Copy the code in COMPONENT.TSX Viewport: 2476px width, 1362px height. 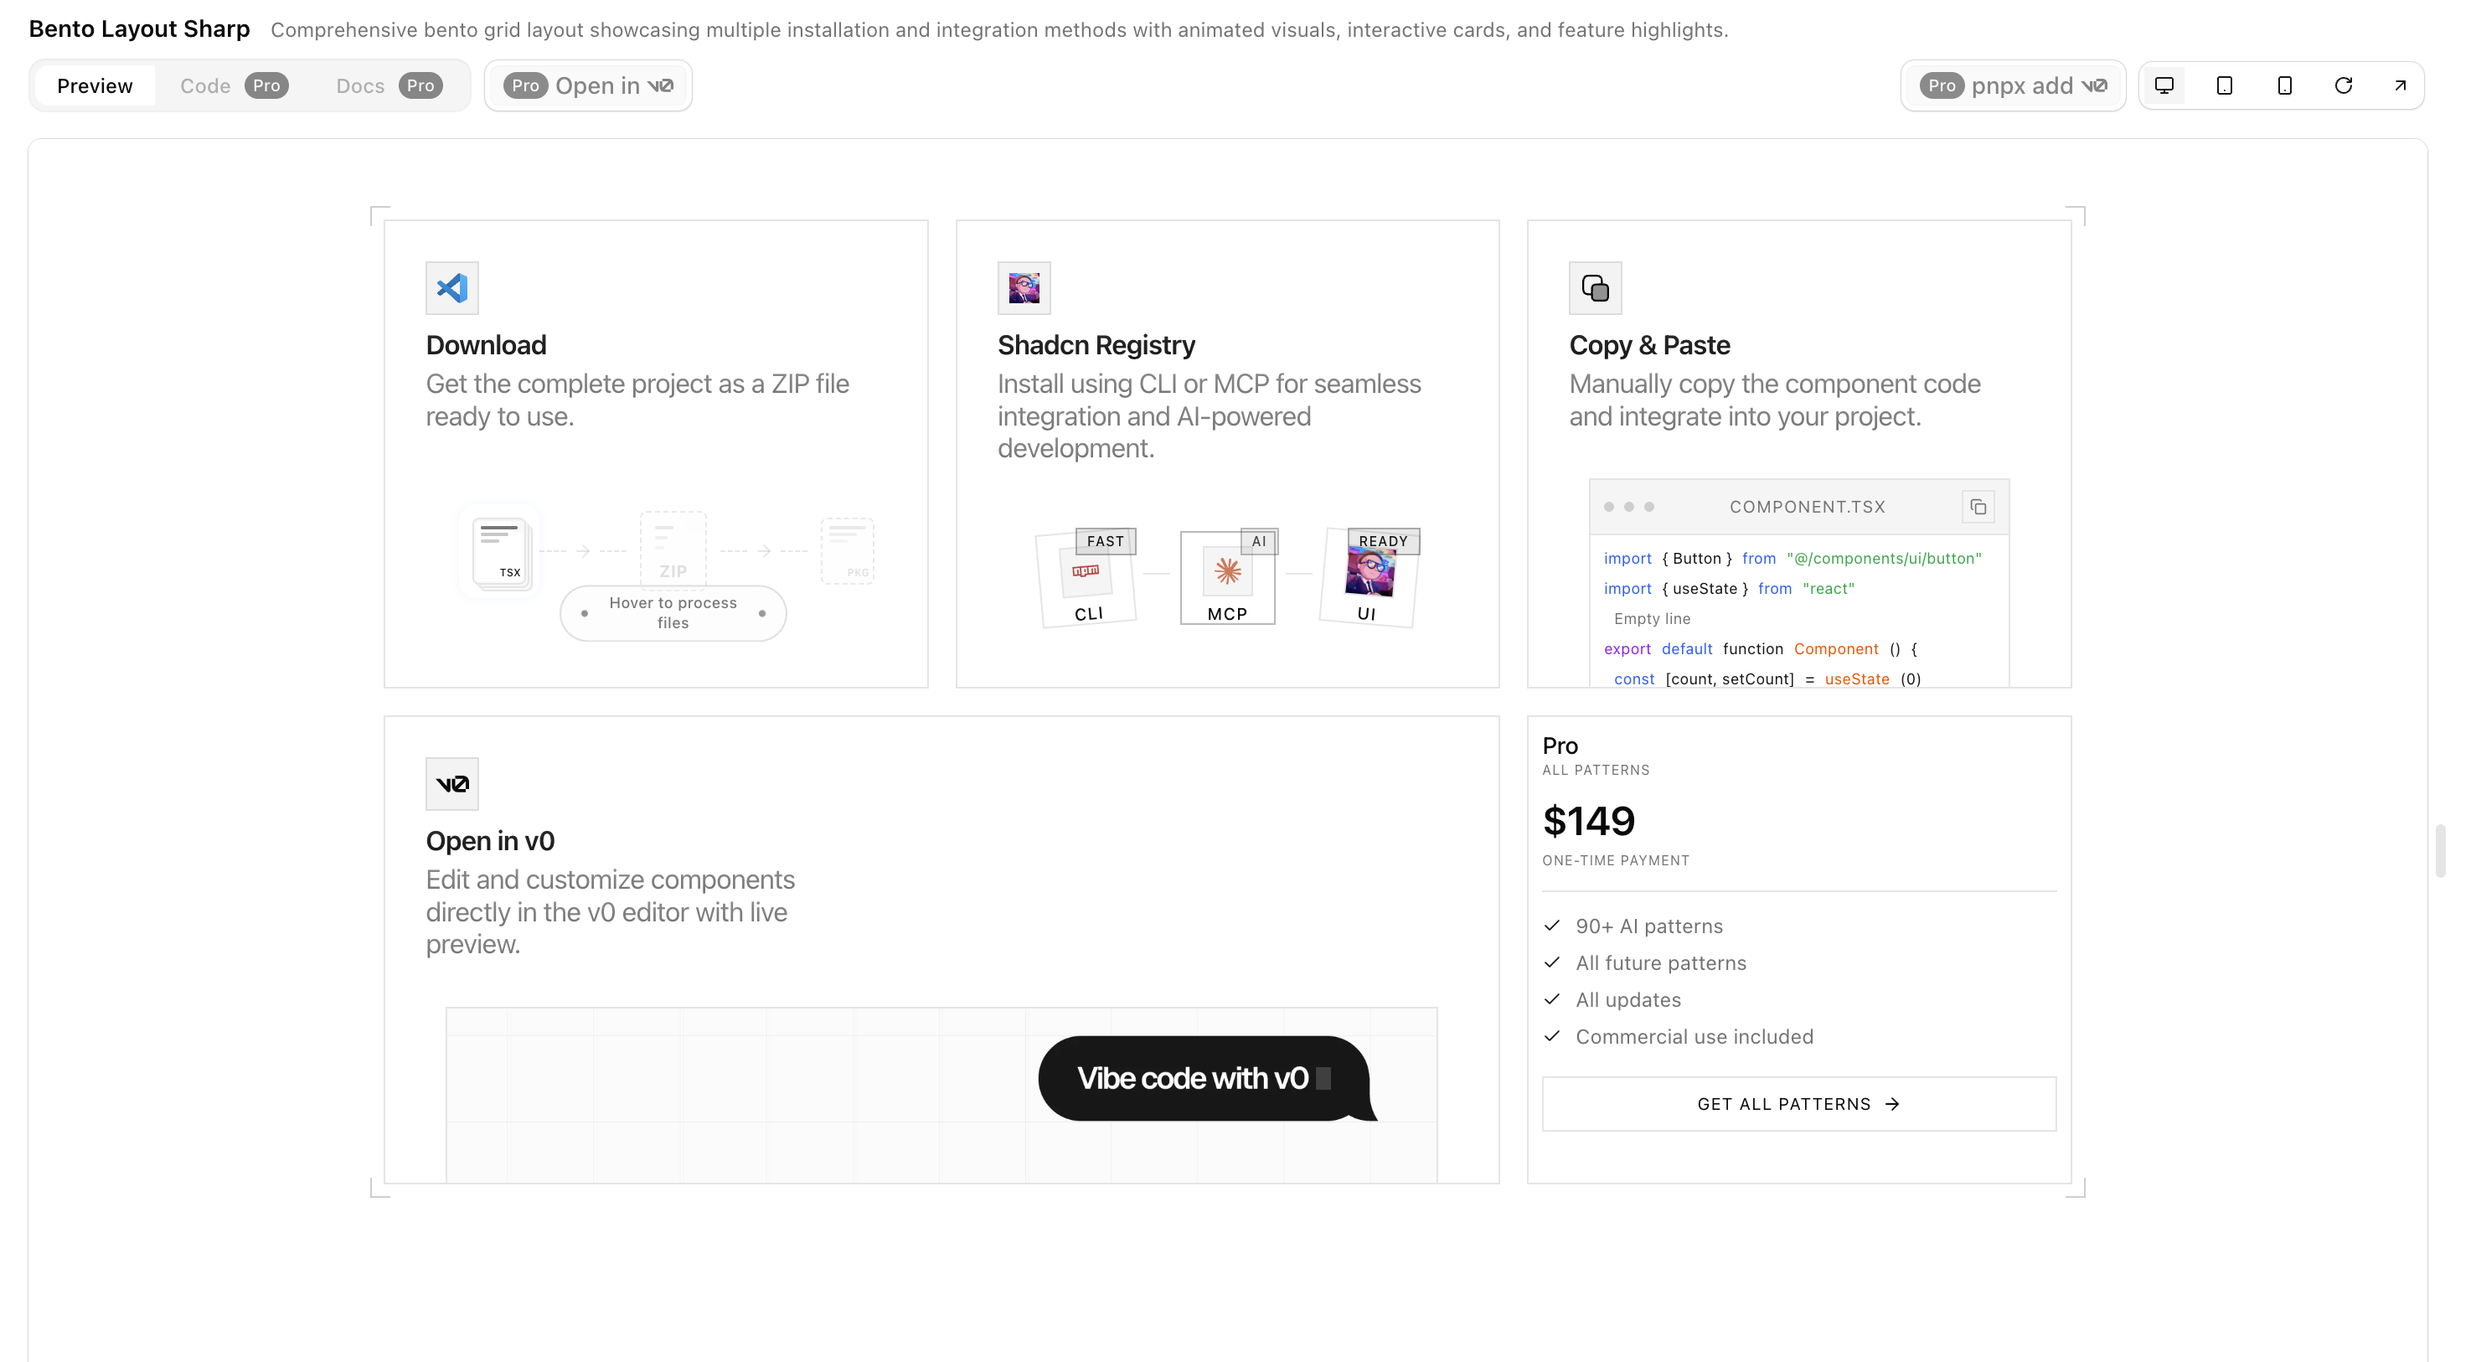(x=1977, y=506)
